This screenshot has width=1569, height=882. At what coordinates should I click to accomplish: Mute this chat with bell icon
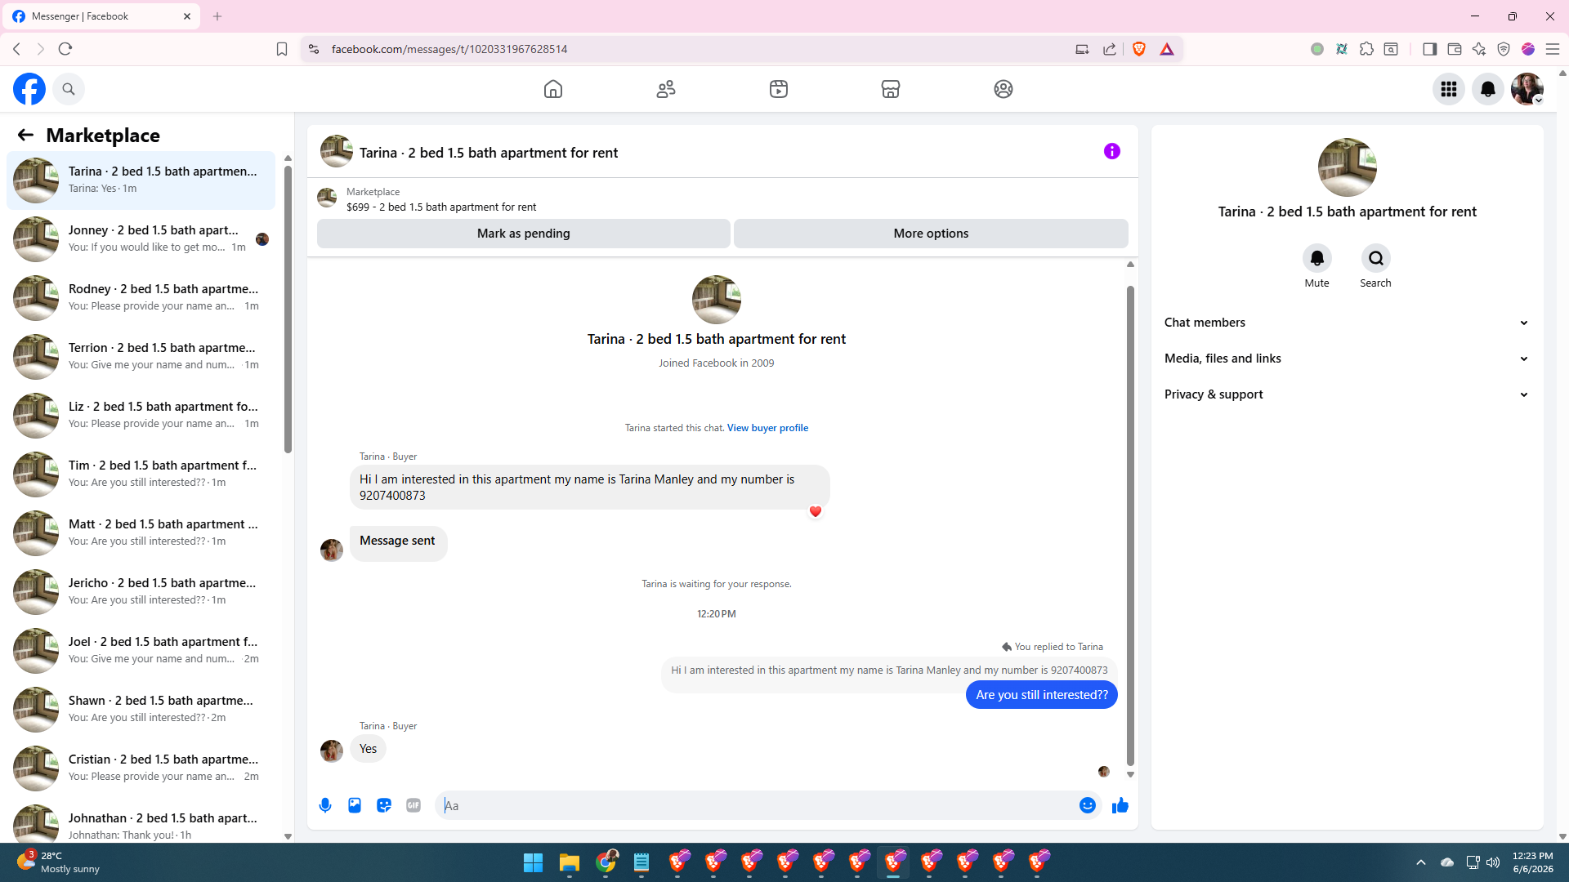(x=1317, y=258)
